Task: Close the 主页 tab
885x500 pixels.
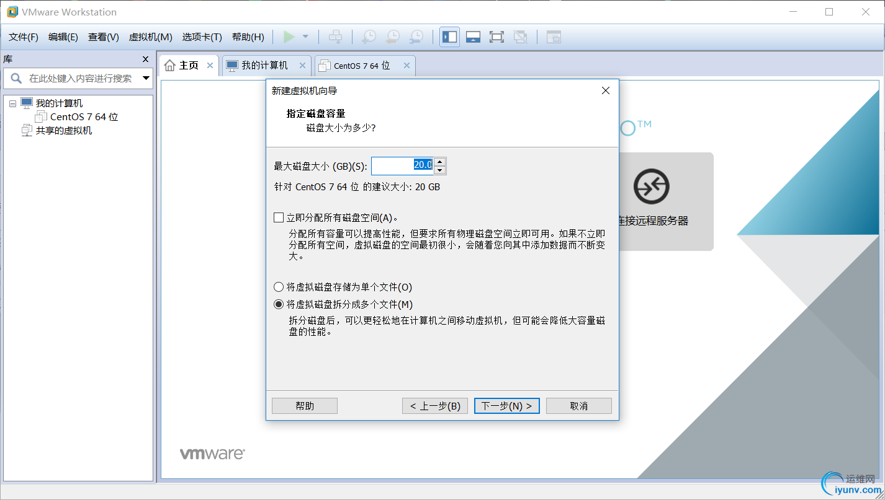Action: click(210, 66)
